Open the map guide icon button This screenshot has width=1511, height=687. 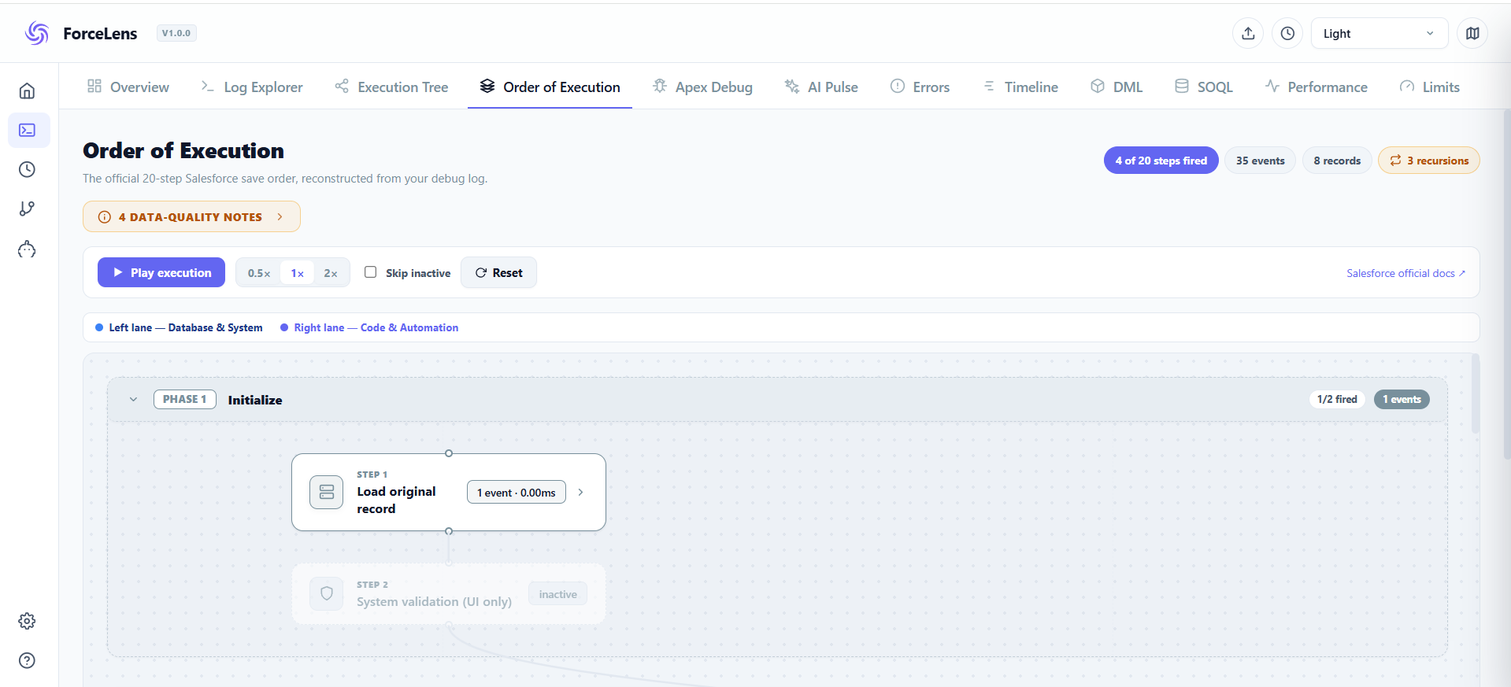pos(1472,33)
